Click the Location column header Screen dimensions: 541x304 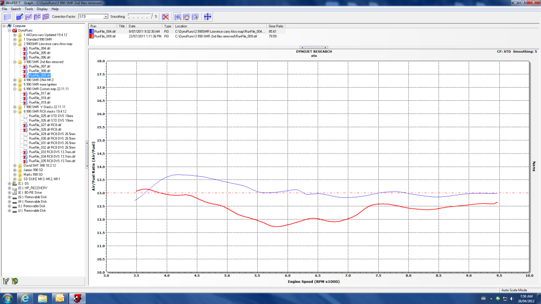pos(182,26)
